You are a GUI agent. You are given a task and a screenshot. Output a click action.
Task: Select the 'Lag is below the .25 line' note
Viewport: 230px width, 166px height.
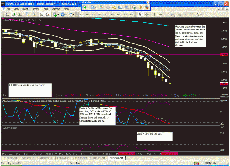155,137
